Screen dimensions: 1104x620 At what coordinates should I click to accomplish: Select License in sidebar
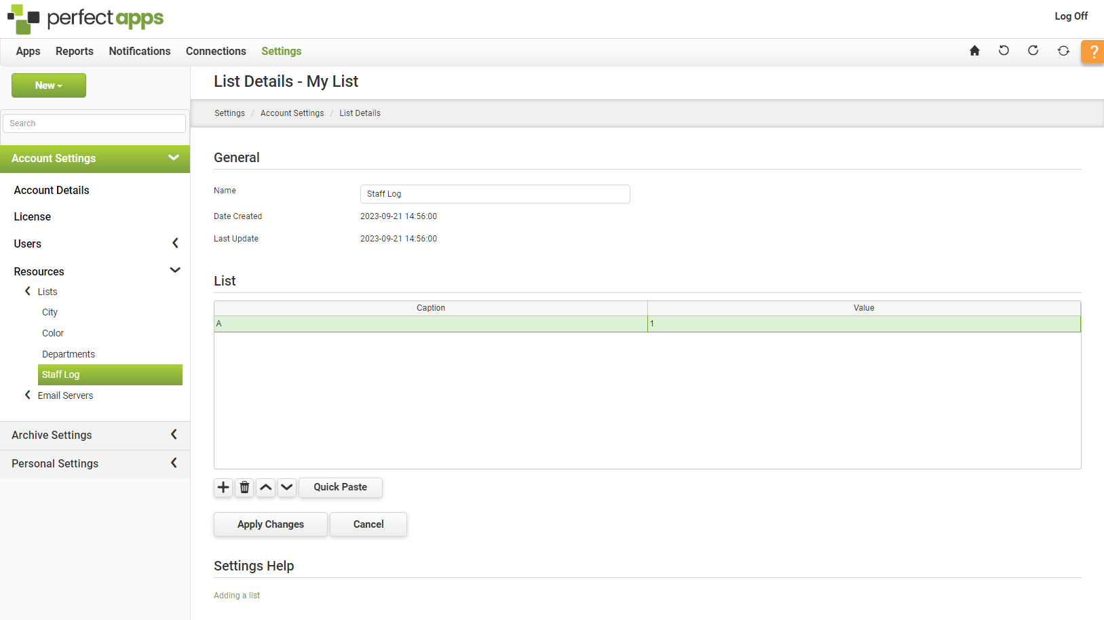pos(33,216)
